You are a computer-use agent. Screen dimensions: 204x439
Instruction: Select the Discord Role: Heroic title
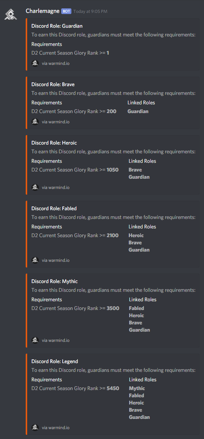tap(54, 143)
